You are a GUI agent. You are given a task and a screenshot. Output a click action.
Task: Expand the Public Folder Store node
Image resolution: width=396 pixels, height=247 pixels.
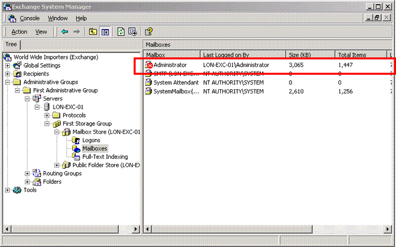pyautogui.click(x=57, y=165)
